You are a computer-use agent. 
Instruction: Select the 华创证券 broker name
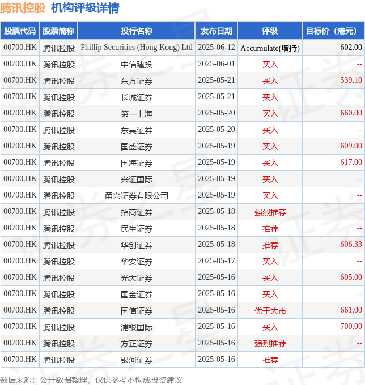click(137, 245)
